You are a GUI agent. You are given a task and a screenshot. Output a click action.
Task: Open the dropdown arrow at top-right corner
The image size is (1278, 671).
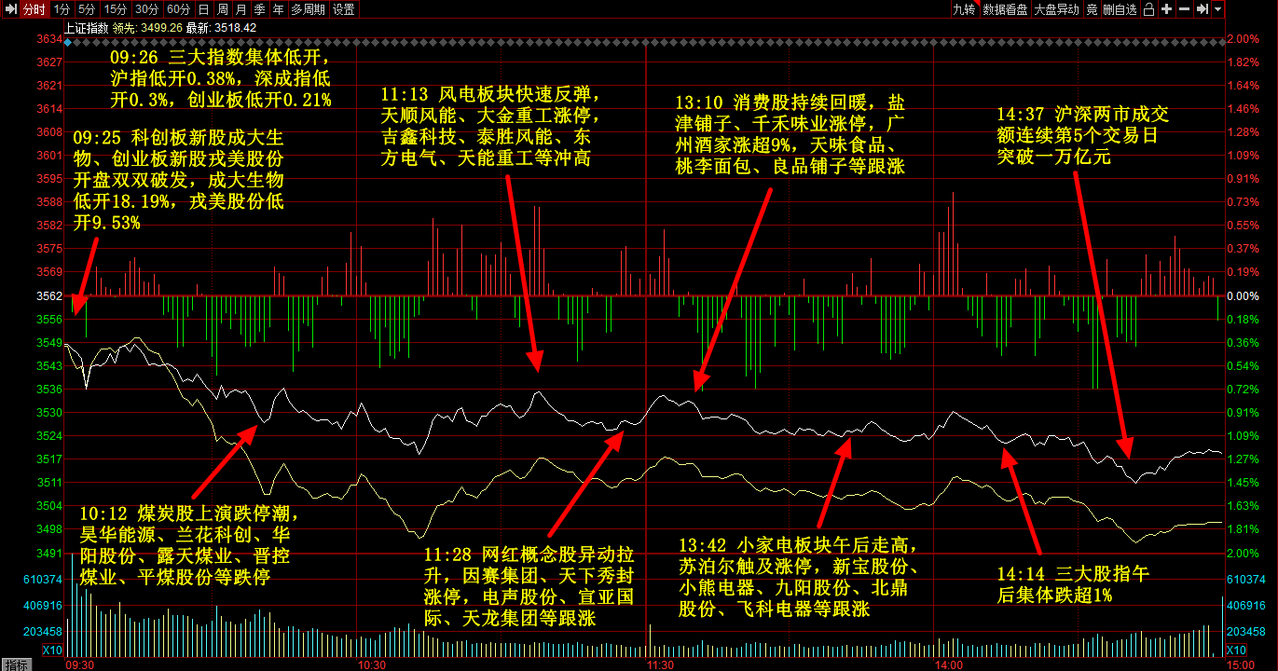1218,9
